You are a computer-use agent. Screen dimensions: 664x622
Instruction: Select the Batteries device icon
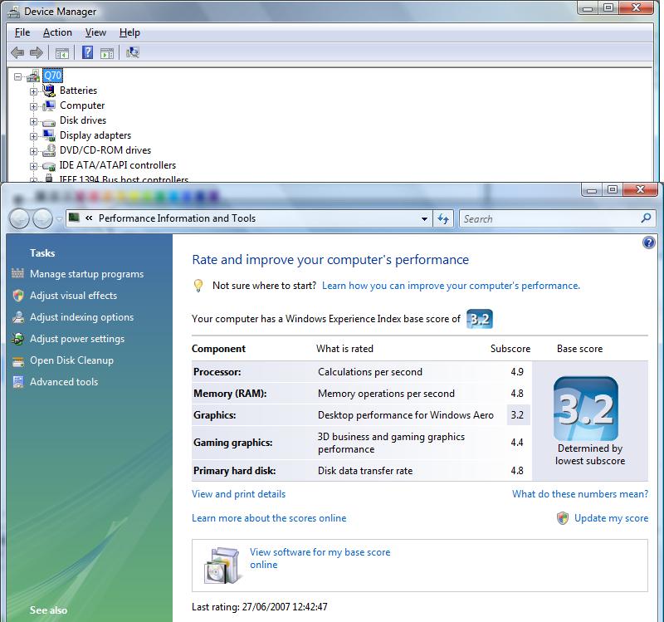(49, 91)
